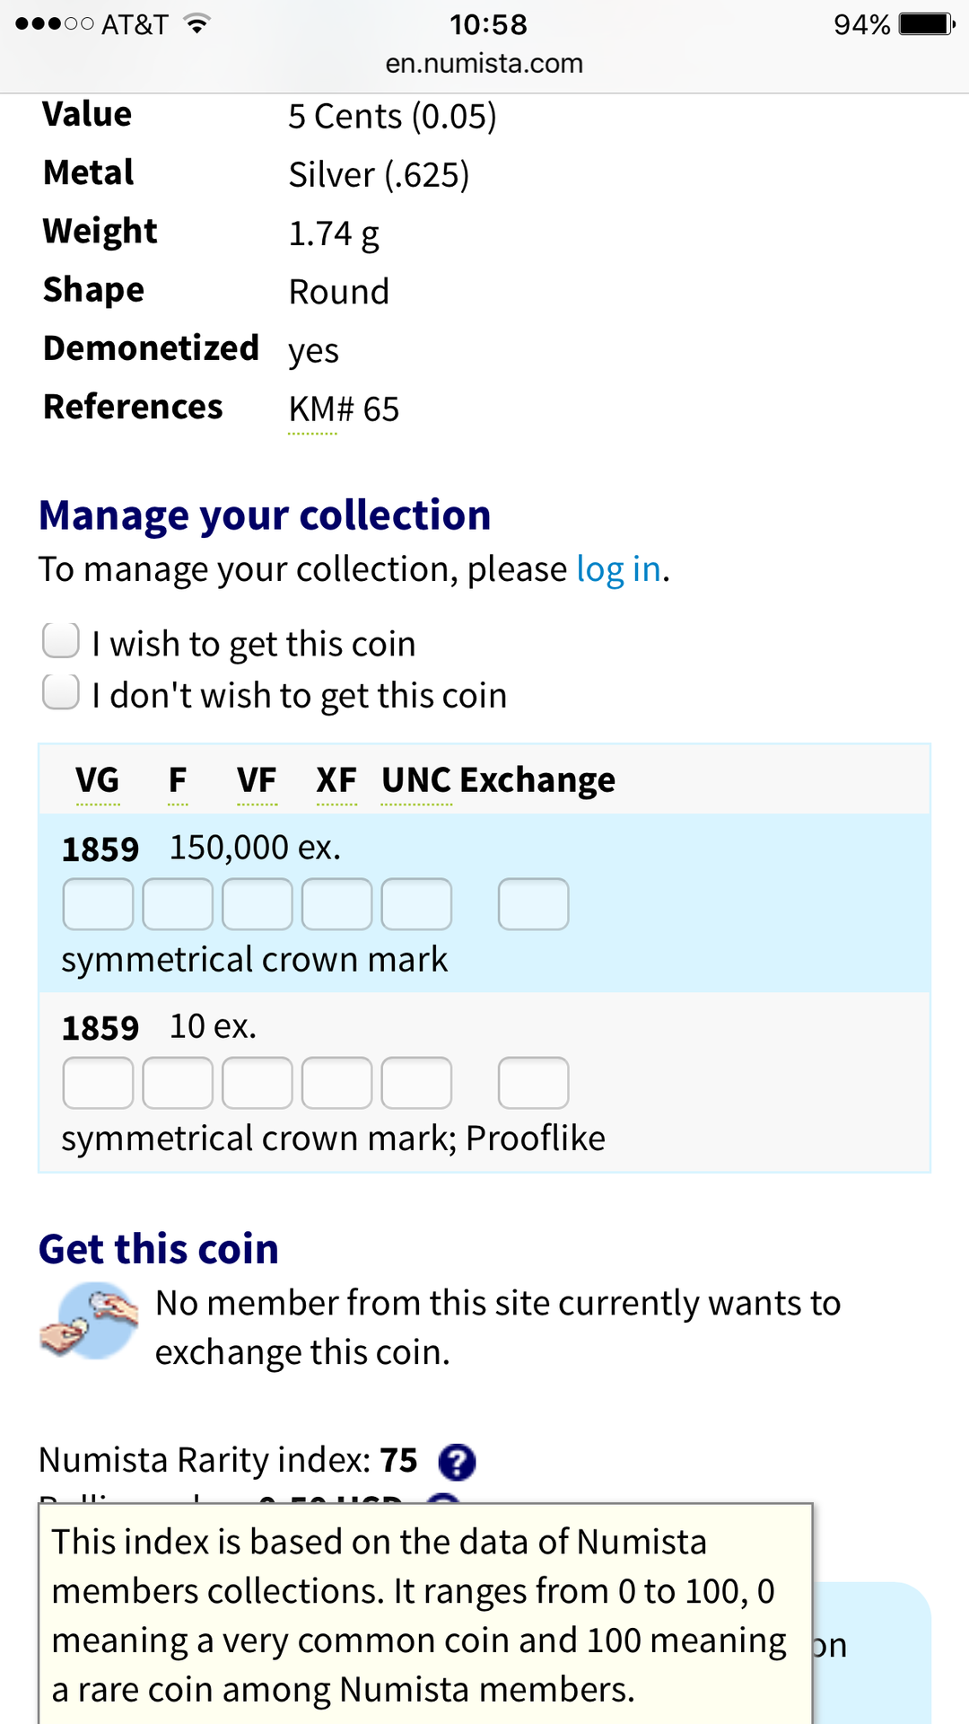Tap the coin exchange hands icon
969x1724 pixels.
coord(89,1321)
